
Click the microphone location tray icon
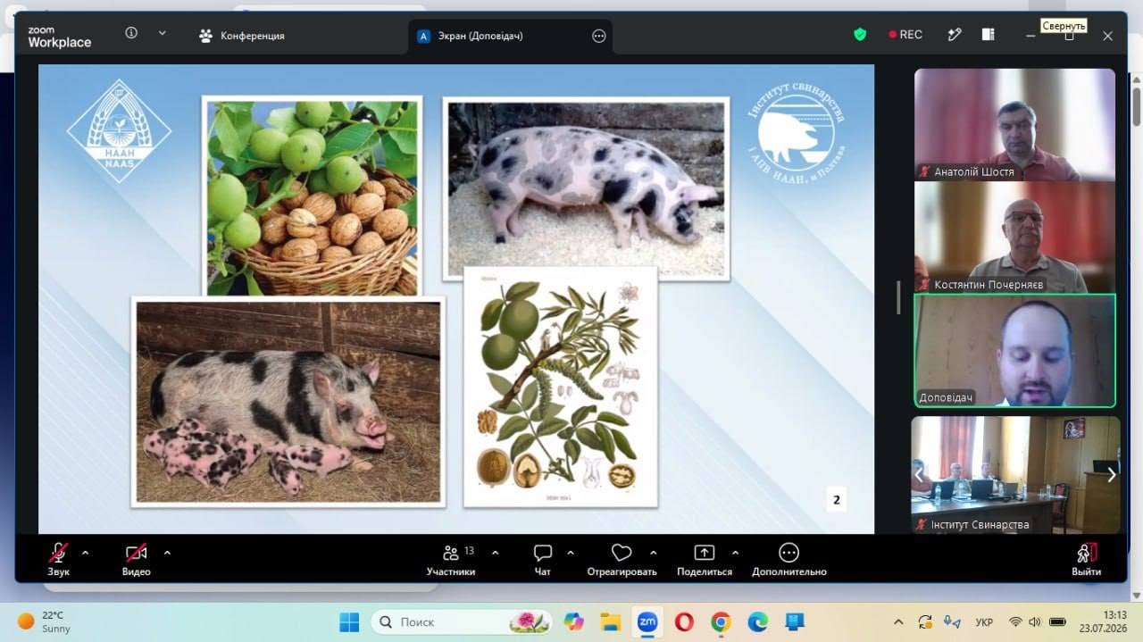[x=953, y=621]
